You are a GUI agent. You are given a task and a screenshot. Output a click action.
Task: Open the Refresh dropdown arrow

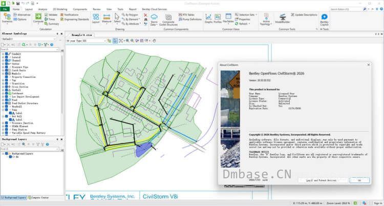[x=249, y=24]
